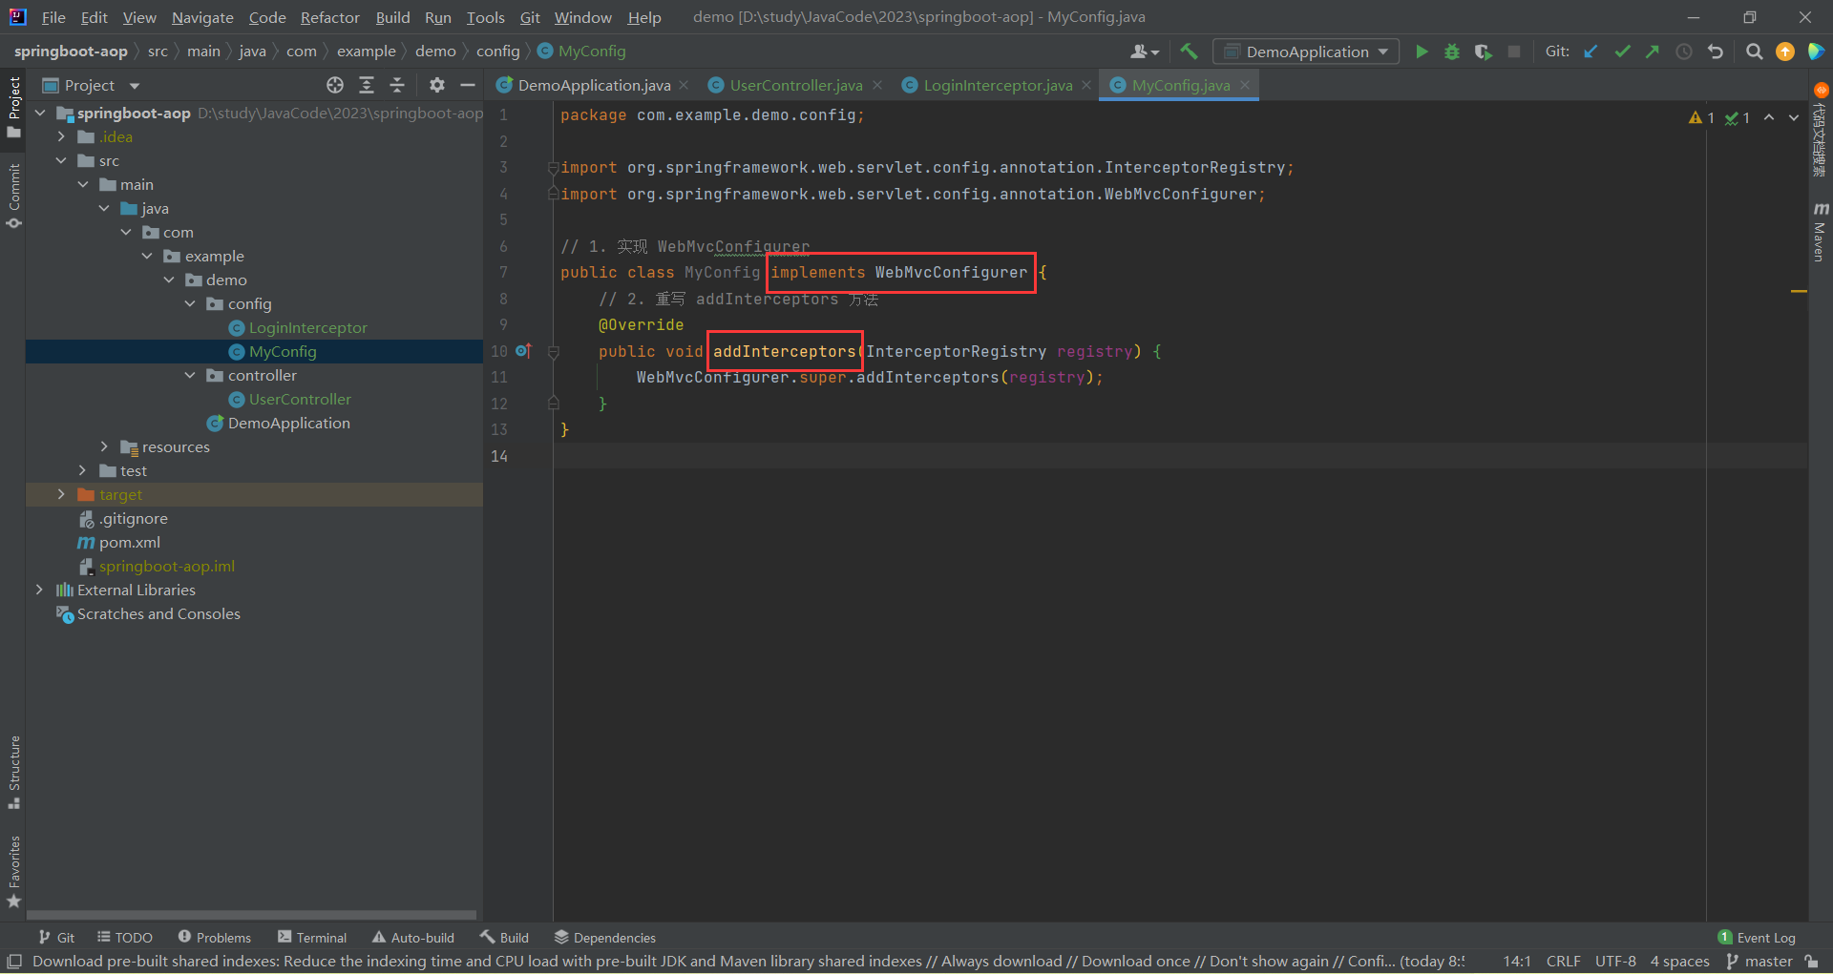The width and height of the screenshot is (1833, 974).
Task: Click Project panel horizontal scrollbar
Action: click(x=252, y=914)
